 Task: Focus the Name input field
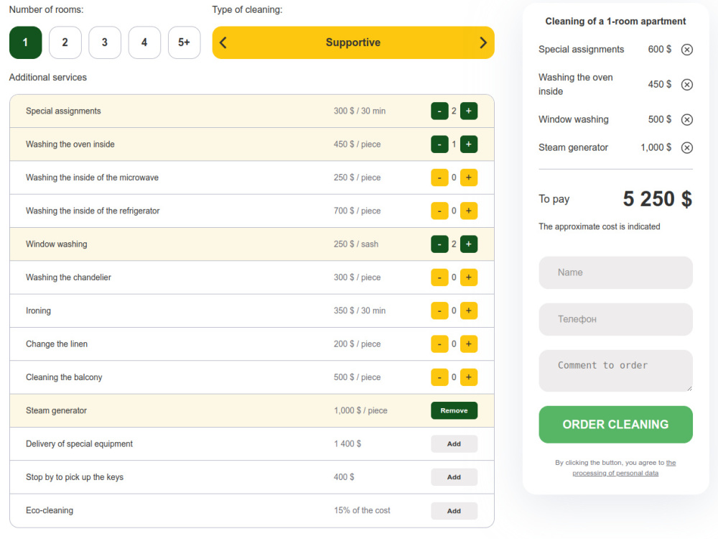click(x=615, y=272)
